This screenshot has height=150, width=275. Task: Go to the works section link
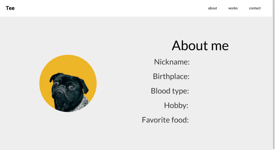click(x=233, y=8)
